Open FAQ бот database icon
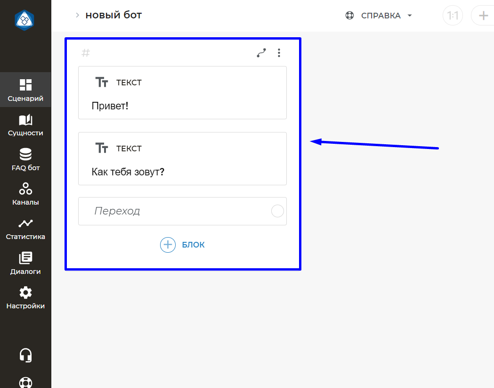The height and width of the screenshot is (388, 494). (25, 155)
